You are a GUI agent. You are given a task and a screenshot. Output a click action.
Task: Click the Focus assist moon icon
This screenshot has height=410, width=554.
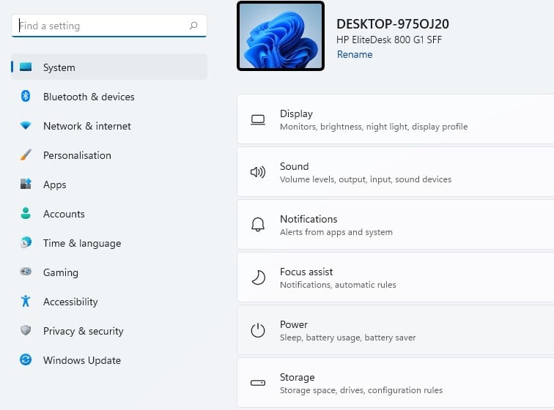[258, 277]
